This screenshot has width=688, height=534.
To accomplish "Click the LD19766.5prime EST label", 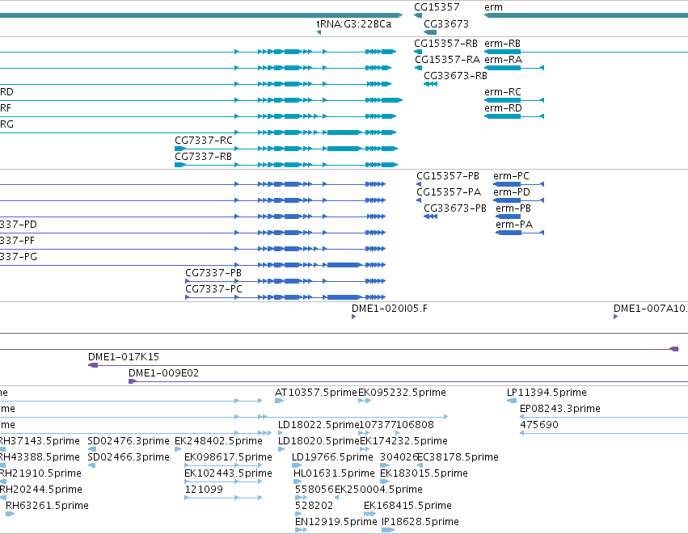I will [x=332, y=457].
